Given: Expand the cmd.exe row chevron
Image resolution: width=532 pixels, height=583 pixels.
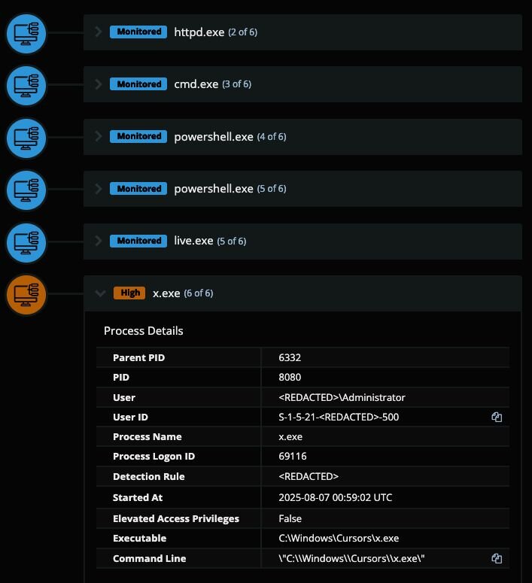Looking at the screenshot, I should tap(98, 84).
